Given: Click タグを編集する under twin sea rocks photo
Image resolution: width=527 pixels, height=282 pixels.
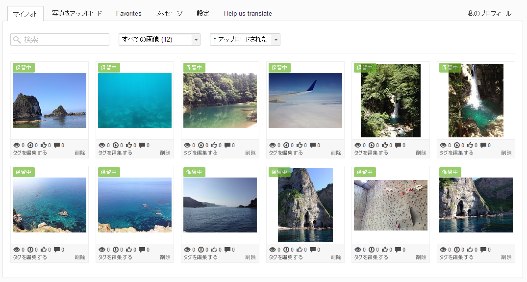Looking at the screenshot, I should [30, 153].
